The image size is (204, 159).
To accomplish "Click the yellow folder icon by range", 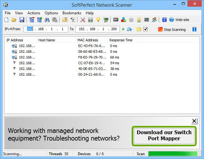I will pos(139,29).
